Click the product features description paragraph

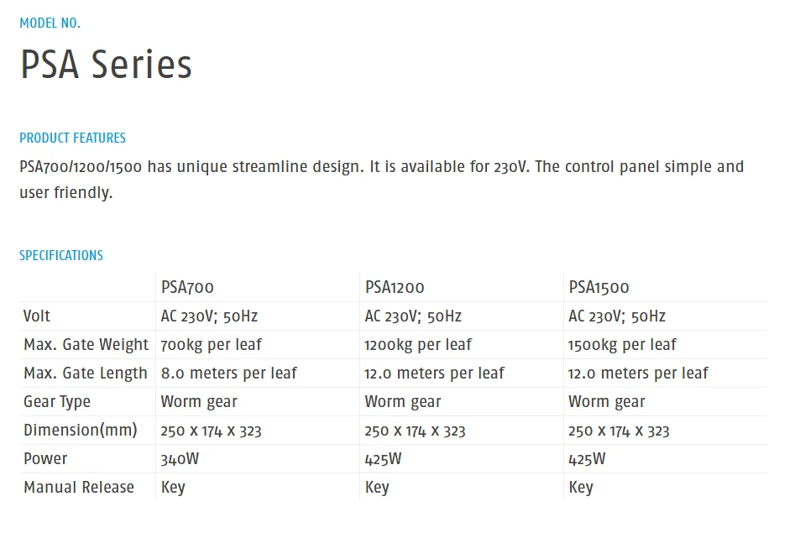382,180
